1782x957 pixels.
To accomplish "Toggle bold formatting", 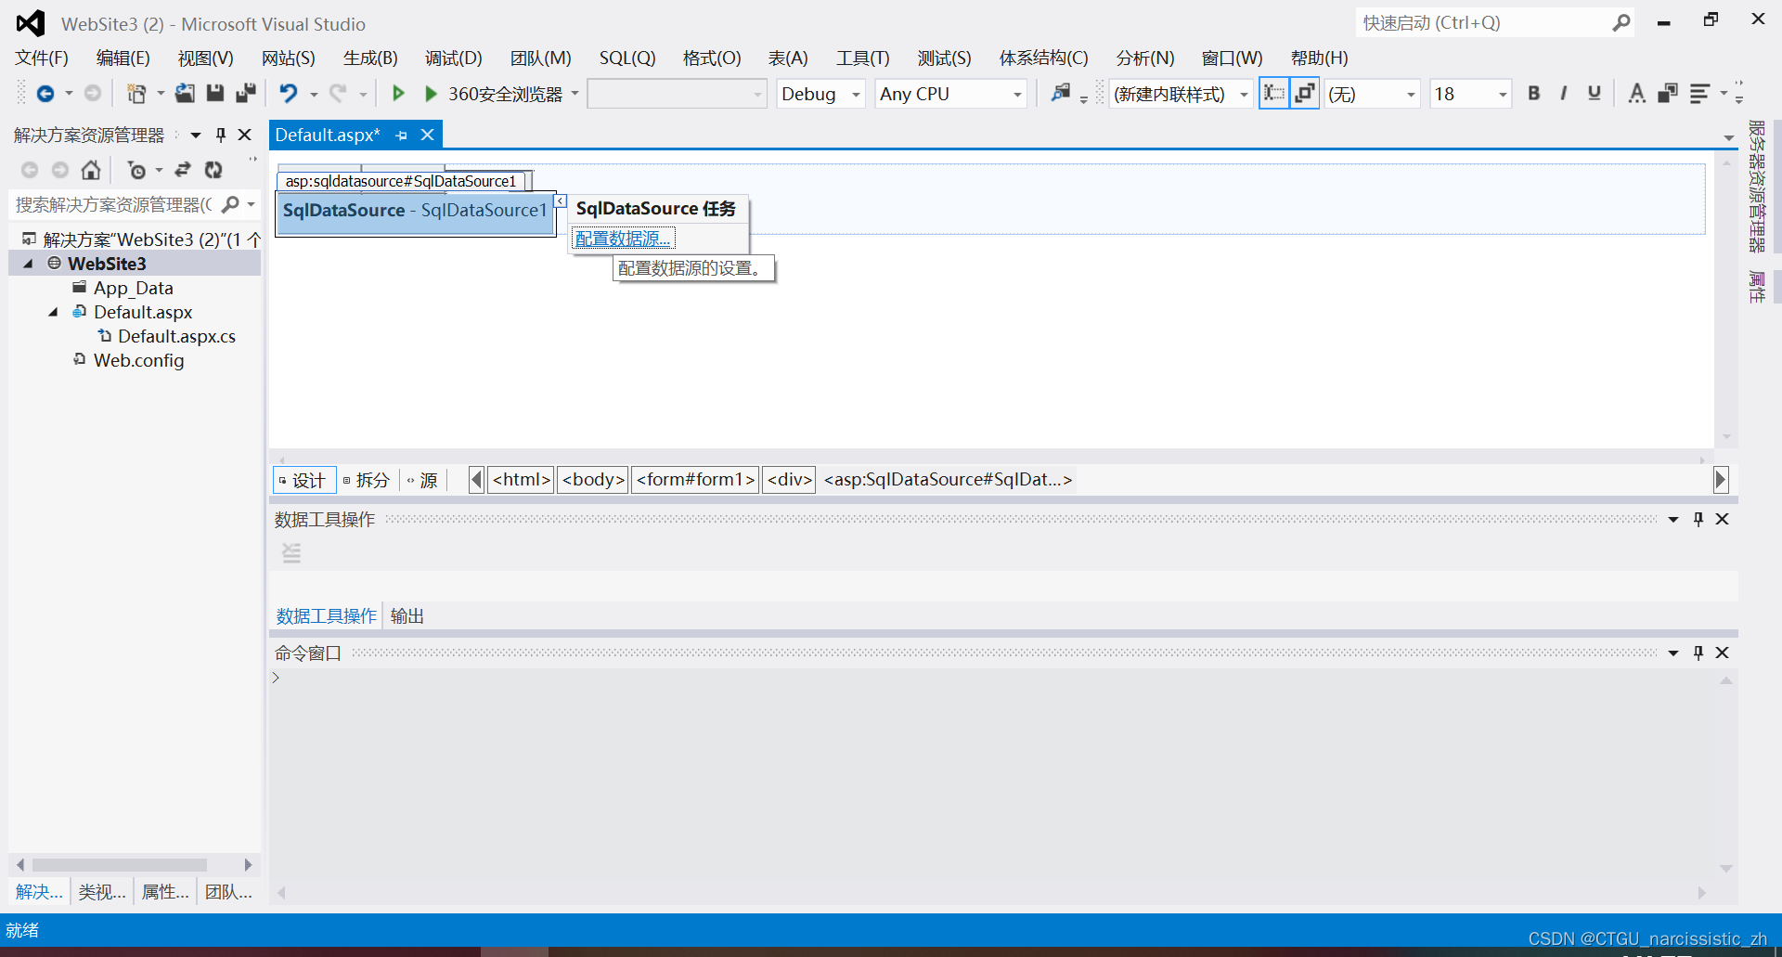I will click(1534, 93).
